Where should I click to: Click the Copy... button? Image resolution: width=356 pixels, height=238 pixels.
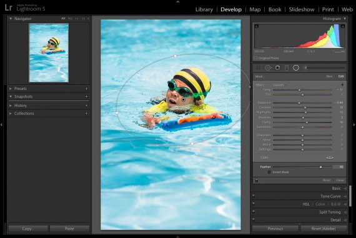click(x=28, y=229)
